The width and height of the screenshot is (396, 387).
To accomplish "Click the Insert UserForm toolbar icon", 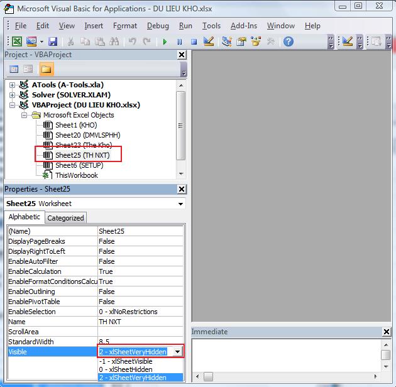I will [31, 41].
